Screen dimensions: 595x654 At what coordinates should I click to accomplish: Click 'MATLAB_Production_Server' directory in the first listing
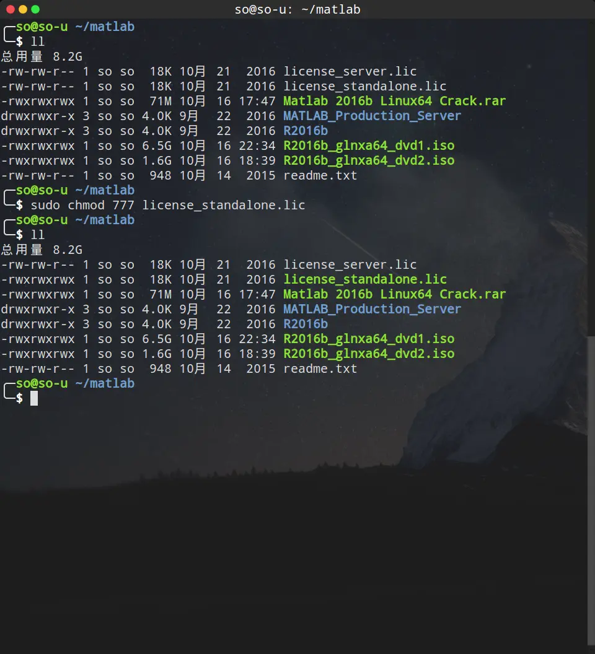pyautogui.click(x=372, y=116)
